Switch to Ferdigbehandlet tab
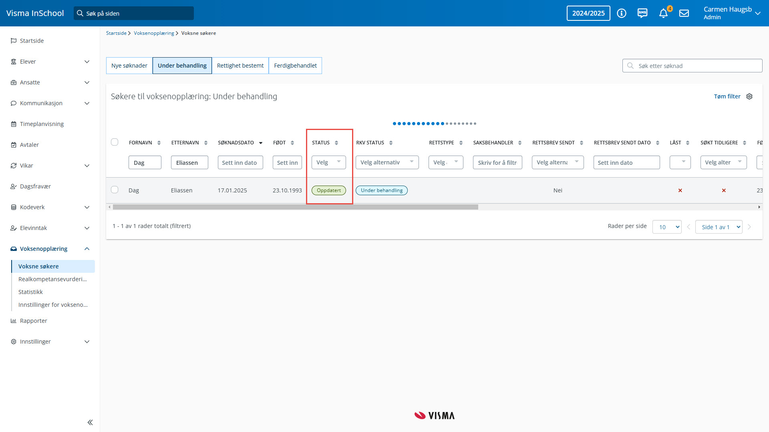 click(295, 66)
